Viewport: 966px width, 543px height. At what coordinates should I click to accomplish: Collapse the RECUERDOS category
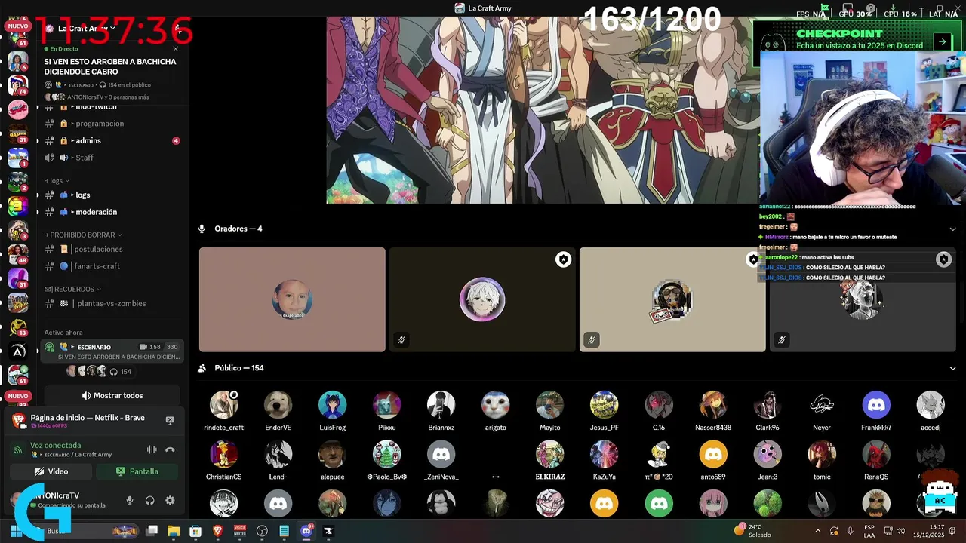(x=72, y=289)
